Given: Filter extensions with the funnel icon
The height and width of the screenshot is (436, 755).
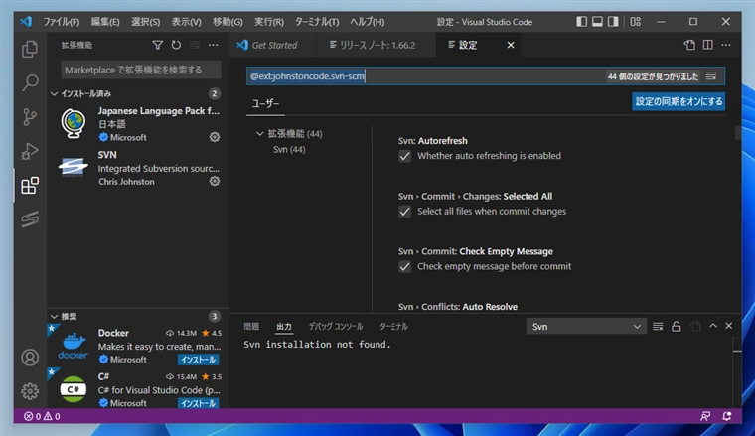Looking at the screenshot, I should pos(157,45).
